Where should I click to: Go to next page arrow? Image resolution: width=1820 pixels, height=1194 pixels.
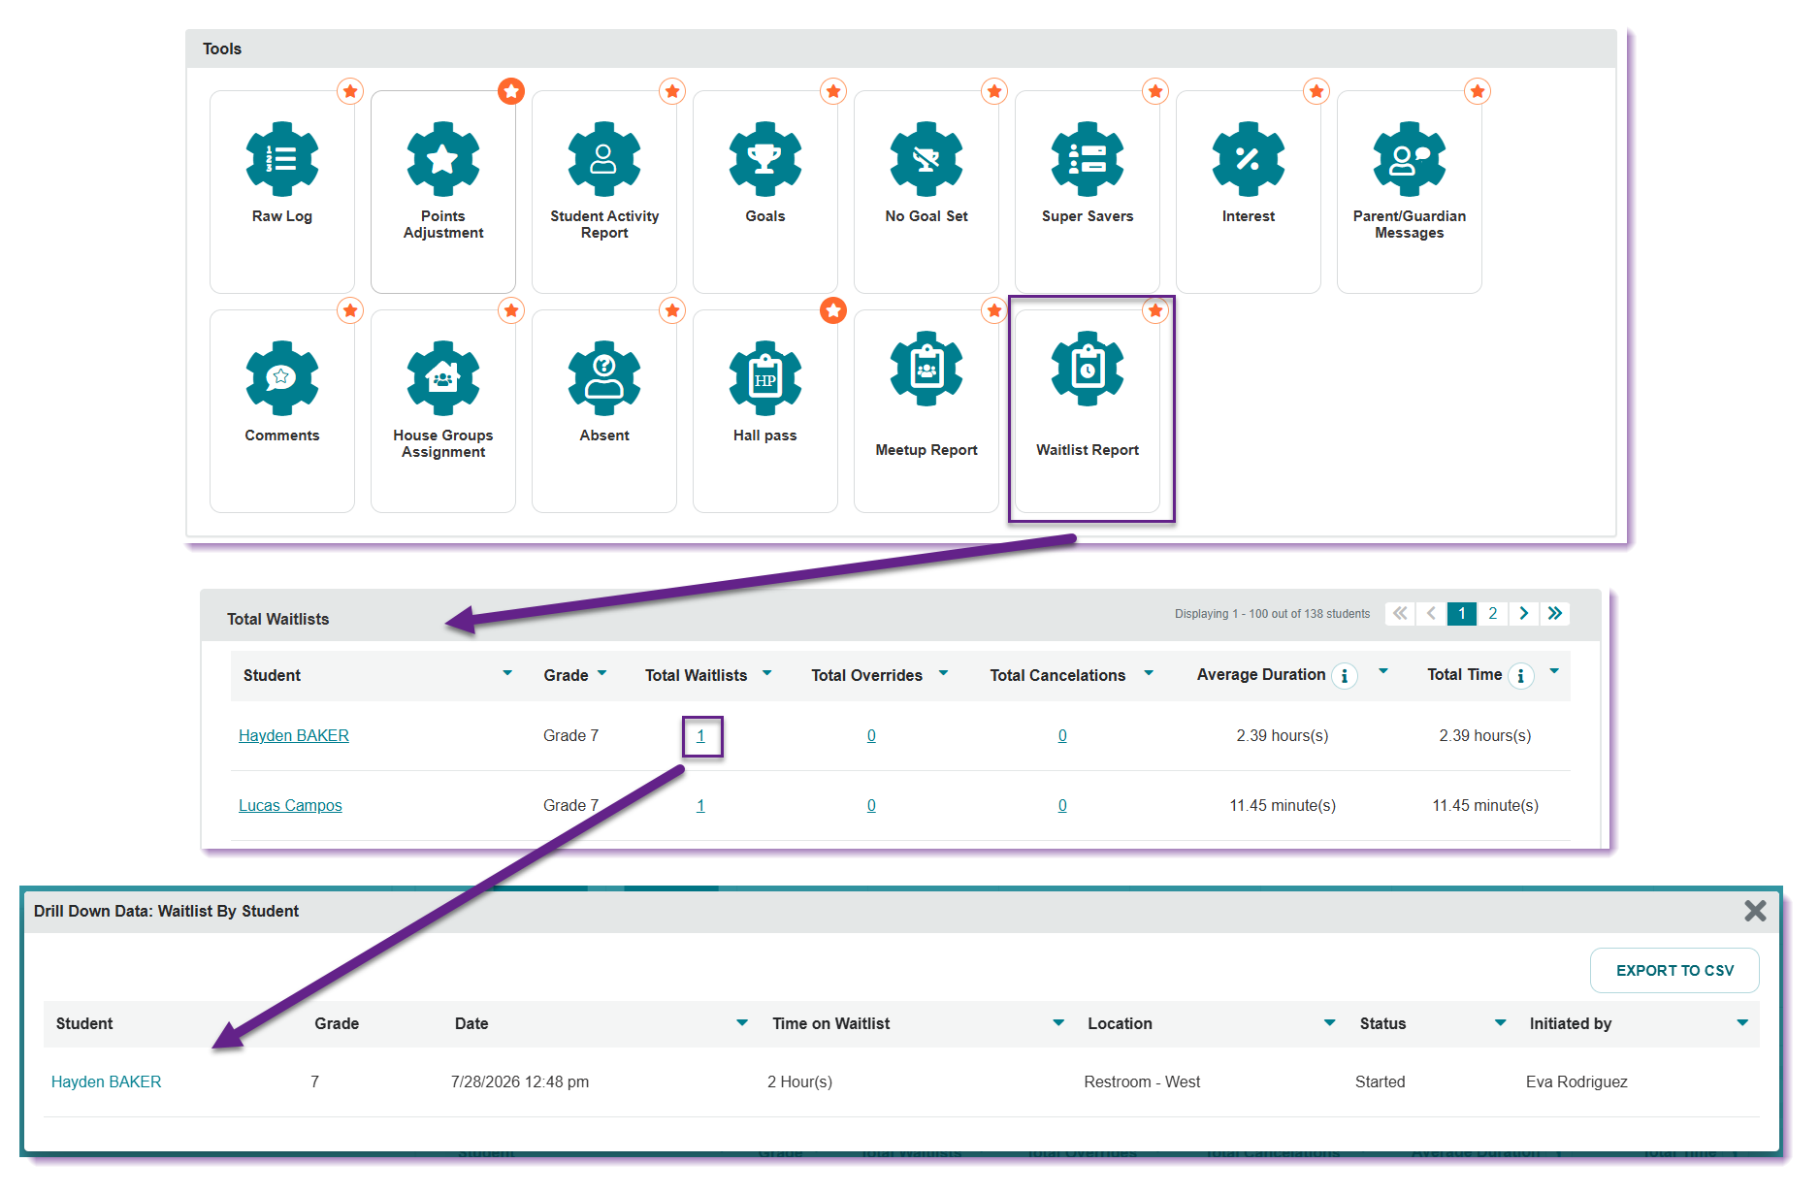click(1524, 613)
